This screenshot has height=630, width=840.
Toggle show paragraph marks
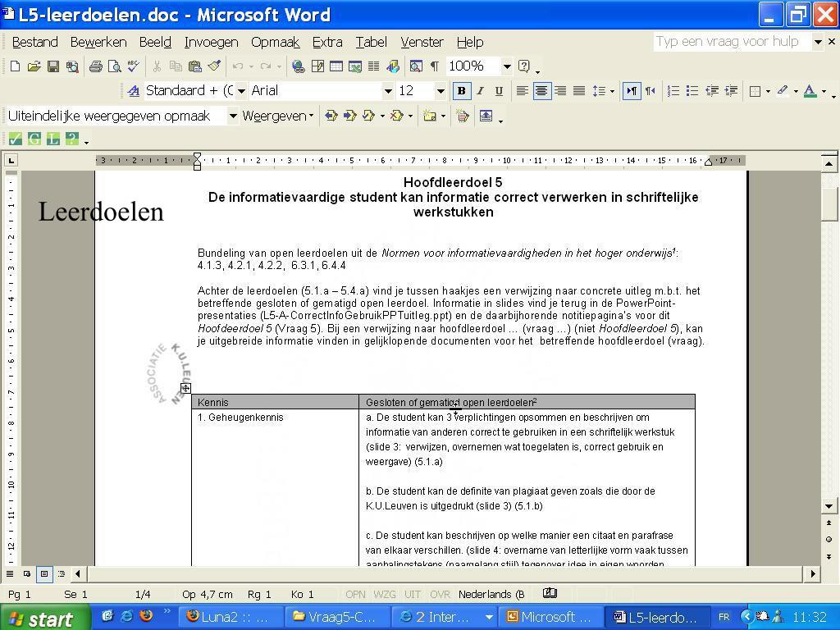pyautogui.click(x=435, y=66)
